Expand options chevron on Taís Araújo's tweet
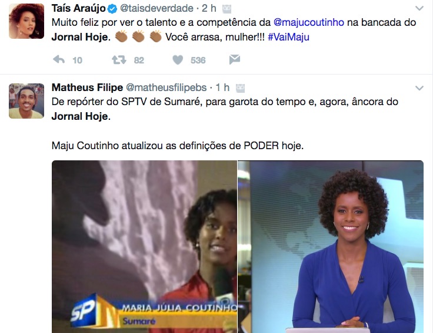Image resolution: width=433 pixels, height=333 pixels. 419,9
